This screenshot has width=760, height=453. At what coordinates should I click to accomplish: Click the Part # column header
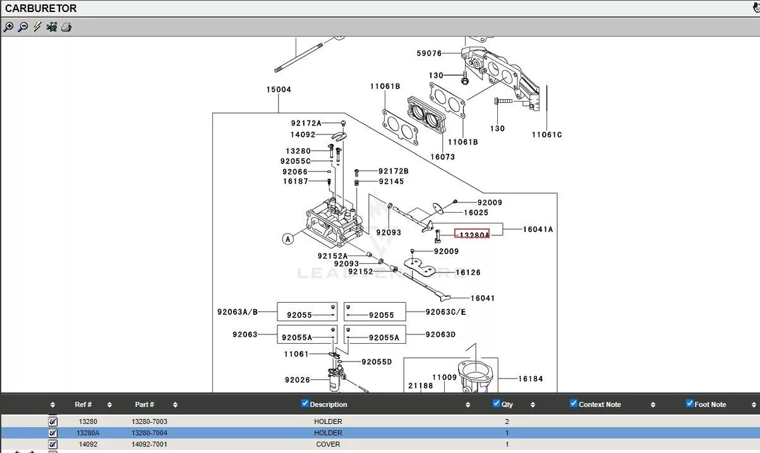[x=145, y=404]
